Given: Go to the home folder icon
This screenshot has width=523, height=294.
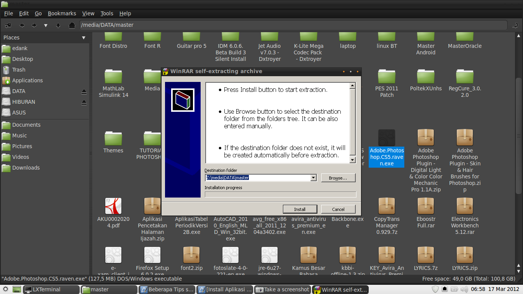Looking at the screenshot, I should click(x=72, y=25).
